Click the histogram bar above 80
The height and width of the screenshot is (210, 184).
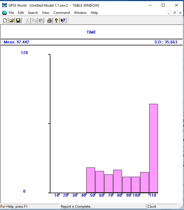[x=118, y=181]
